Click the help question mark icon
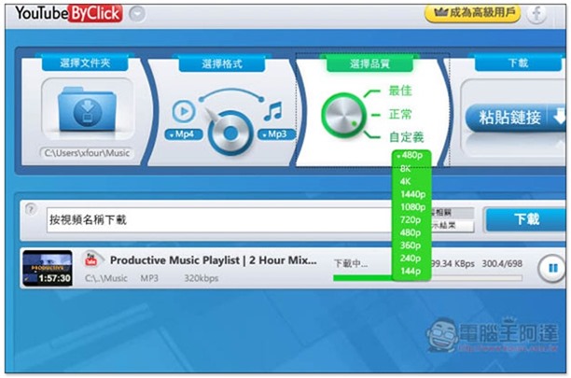Viewport: 571px width, 378px height. click(x=31, y=209)
